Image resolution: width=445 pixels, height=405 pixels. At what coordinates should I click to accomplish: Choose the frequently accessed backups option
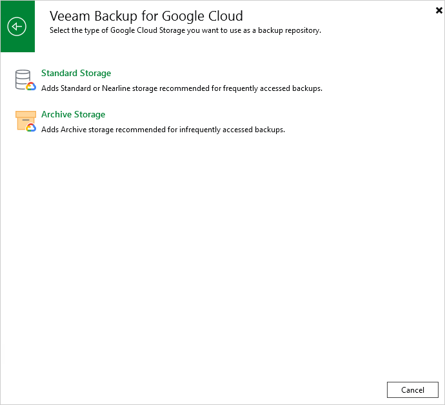point(168,81)
